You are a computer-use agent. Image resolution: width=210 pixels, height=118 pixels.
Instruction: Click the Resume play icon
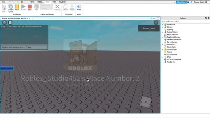click(x=23, y=7)
